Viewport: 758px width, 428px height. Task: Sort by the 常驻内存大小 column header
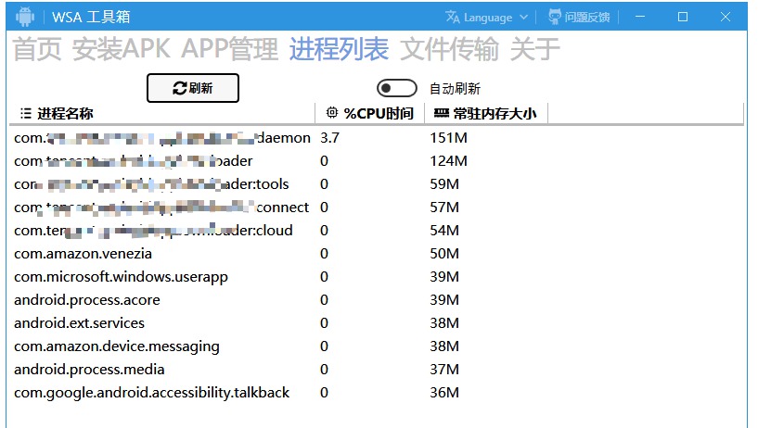point(486,113)
